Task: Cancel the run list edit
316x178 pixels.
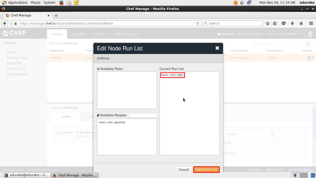Action: (184, 169)
